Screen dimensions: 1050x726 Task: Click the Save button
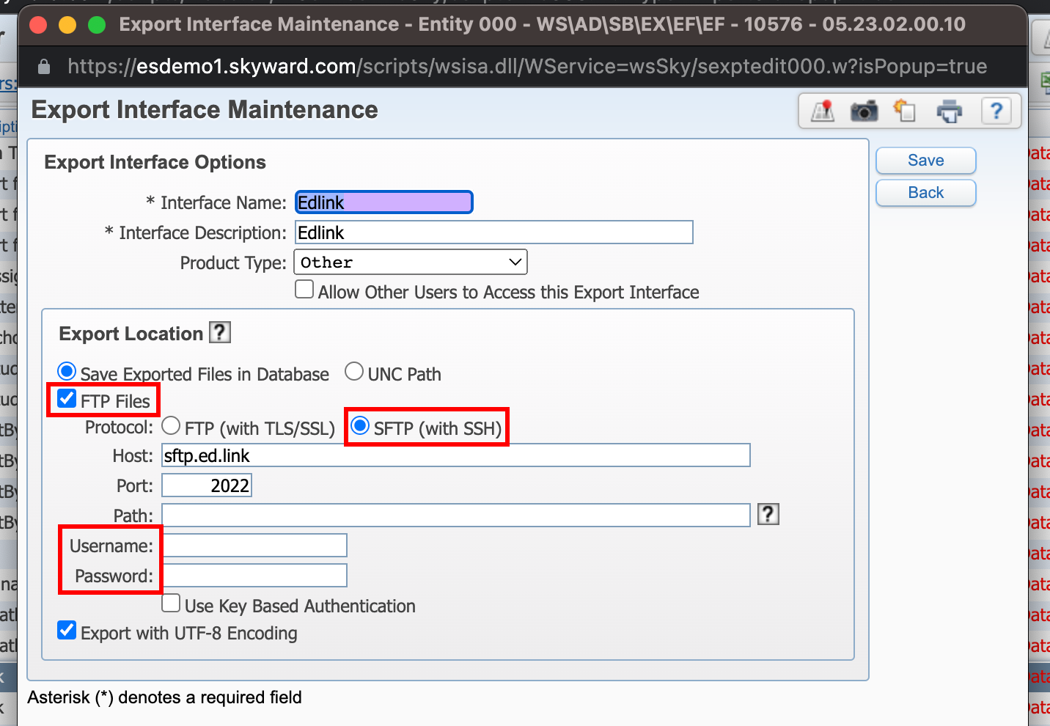click(x=926, y=161)
